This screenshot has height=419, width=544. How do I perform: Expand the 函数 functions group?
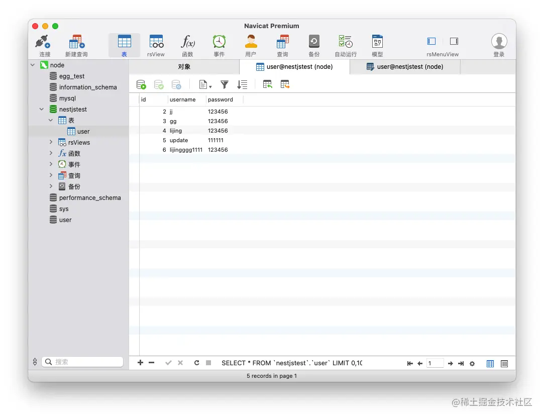pyautogui.click(x=51, y=153)
